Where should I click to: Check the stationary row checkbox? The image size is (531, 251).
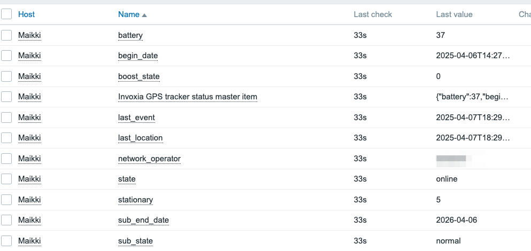[x=6, y=200]
